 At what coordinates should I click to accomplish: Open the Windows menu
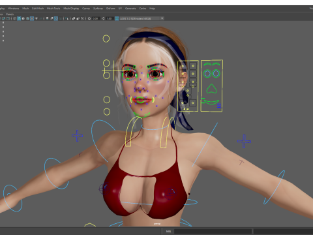[x=14, y=8]
